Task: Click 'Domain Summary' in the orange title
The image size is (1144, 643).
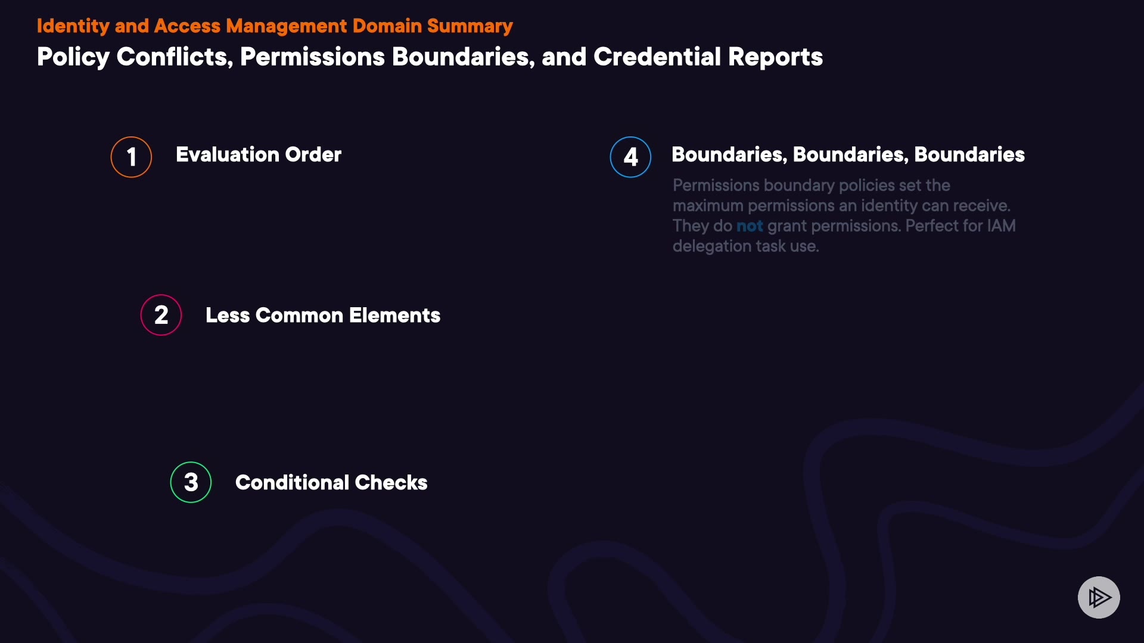Action: tap(433, 26)
